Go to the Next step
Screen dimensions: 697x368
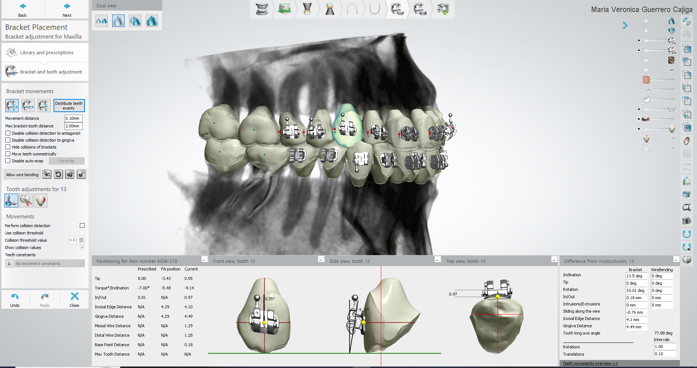[67, 10]
